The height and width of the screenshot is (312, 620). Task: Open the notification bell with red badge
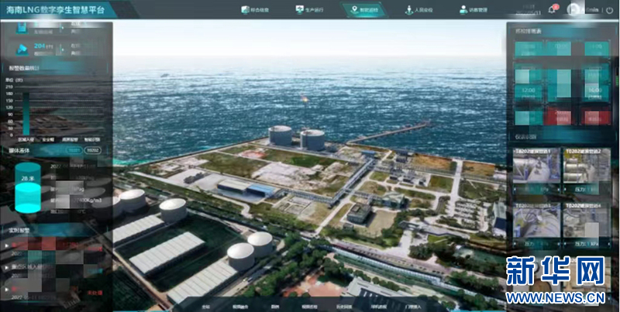[553, 9]
